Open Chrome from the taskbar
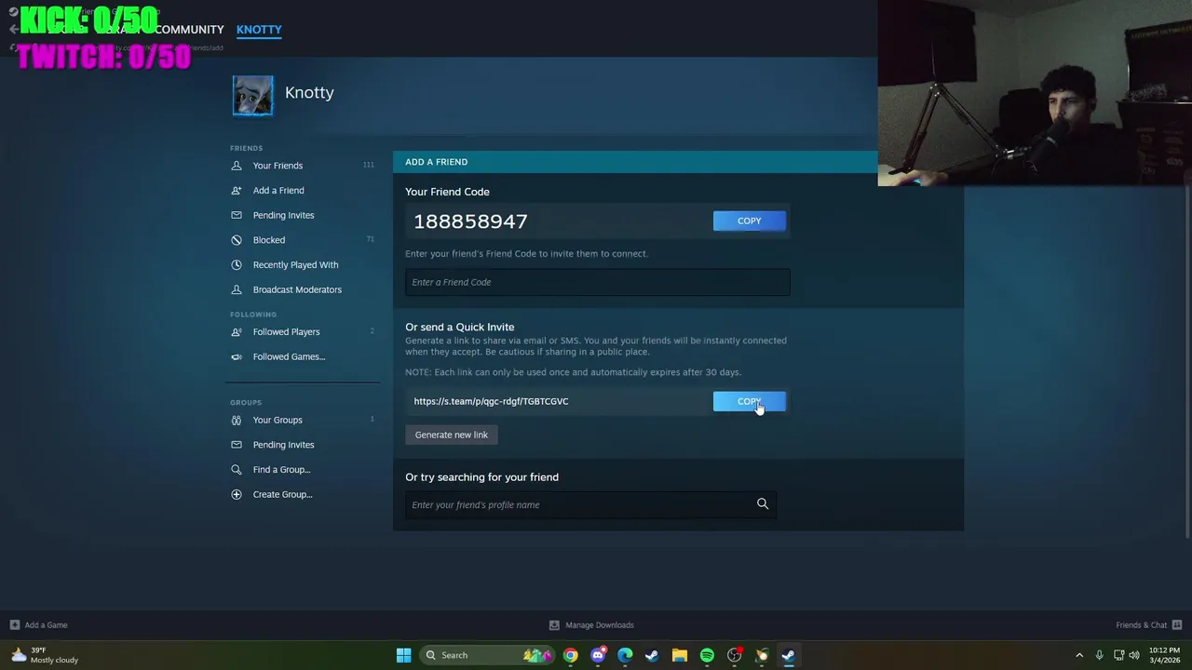The image size is (1192, 670). (570, 655)
